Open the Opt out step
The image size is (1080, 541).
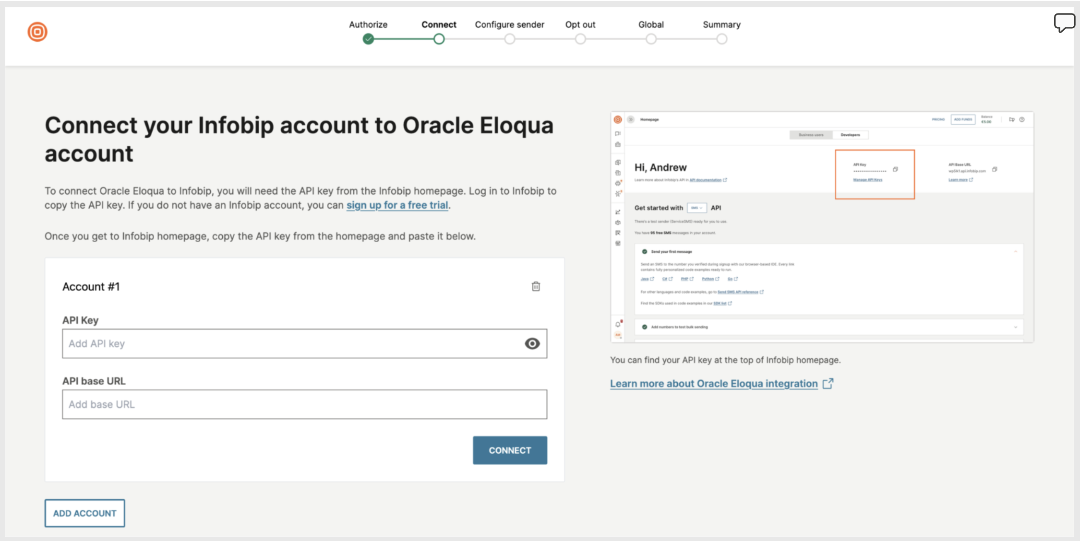(580, 24)
